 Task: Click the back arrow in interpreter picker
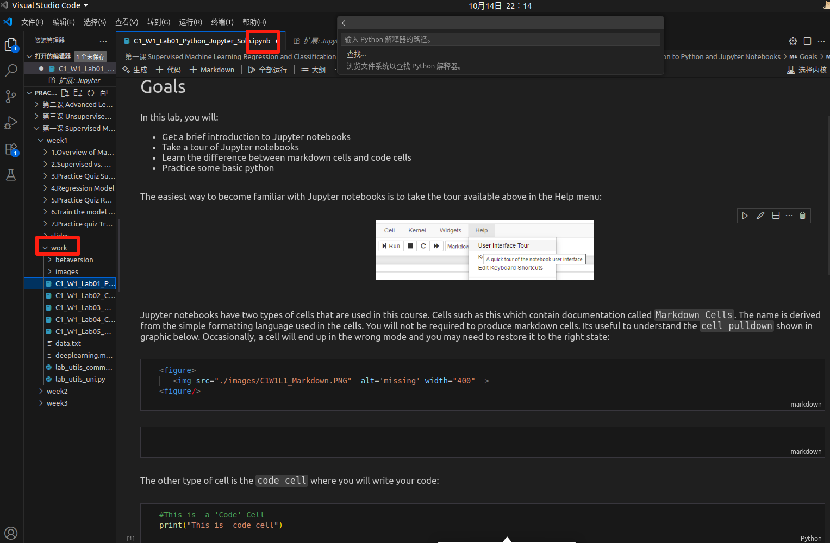pyautogui.click(x=345, y=23)
